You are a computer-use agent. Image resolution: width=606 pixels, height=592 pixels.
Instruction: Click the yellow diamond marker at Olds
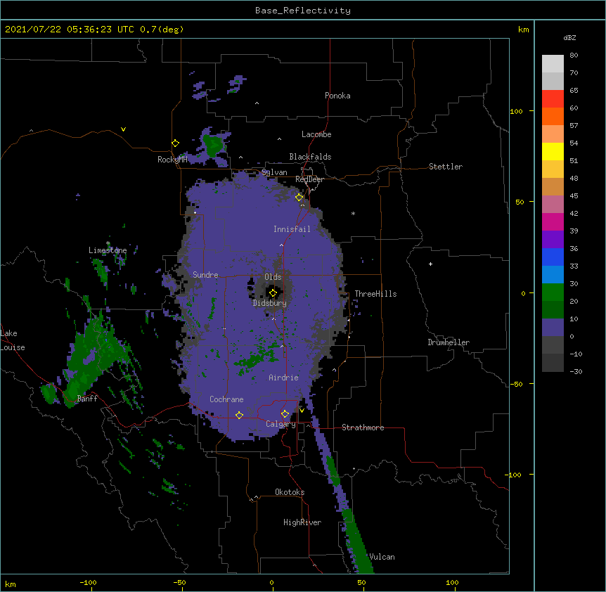click(273, 293)
